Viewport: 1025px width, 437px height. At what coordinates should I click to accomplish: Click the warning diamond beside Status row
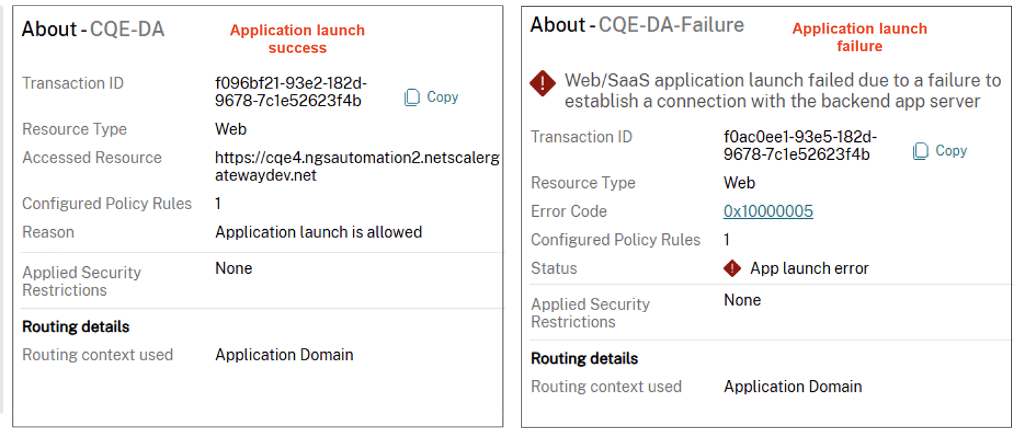(732, 268)
